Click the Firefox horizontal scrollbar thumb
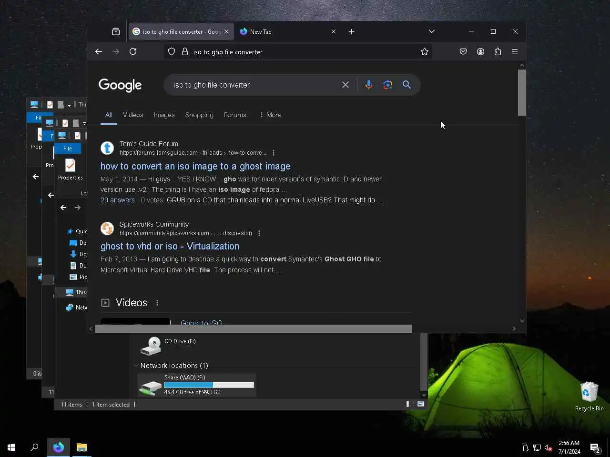The width and height of the screenshot is (610, 457). click(x=253, y=328)
